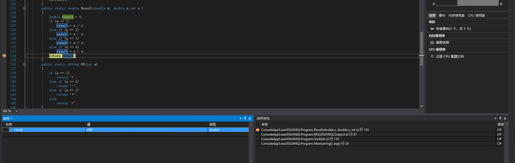Click the 值 column header in watch window

(89, 124)
